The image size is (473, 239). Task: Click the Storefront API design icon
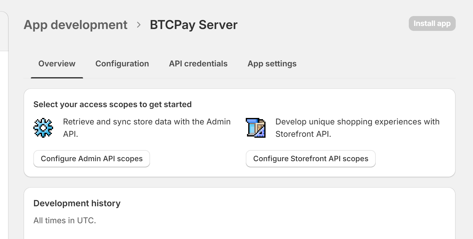click(x=256, y=128)
